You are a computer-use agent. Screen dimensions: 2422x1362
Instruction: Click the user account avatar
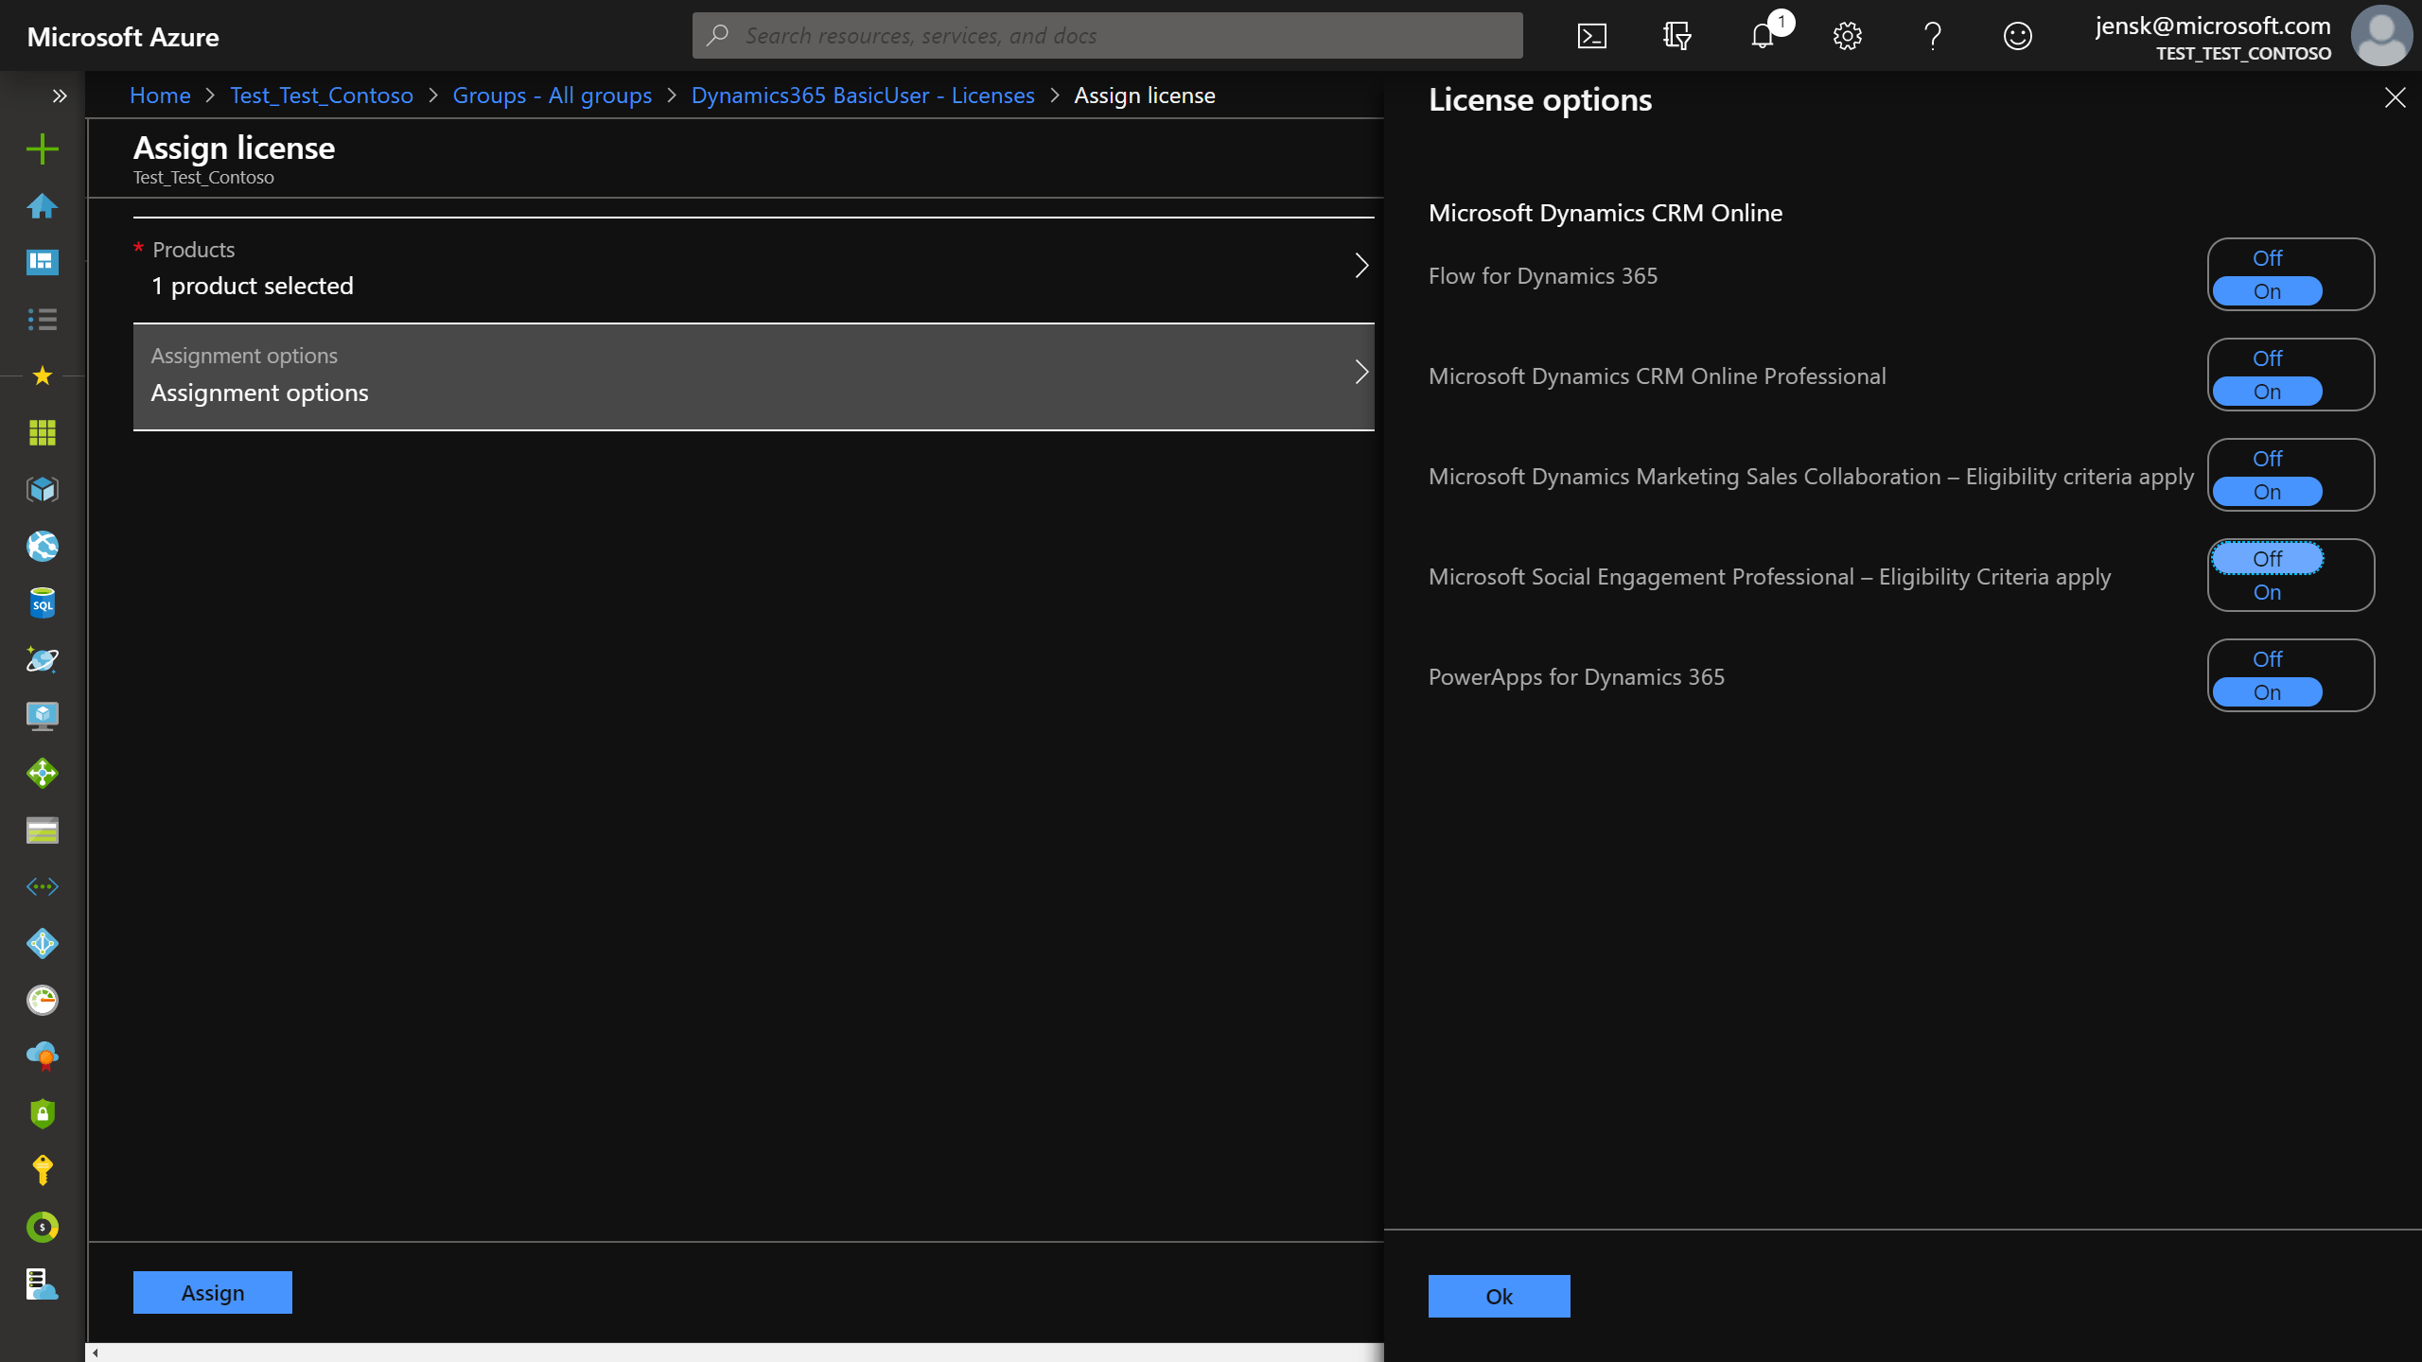(2381, 36)
